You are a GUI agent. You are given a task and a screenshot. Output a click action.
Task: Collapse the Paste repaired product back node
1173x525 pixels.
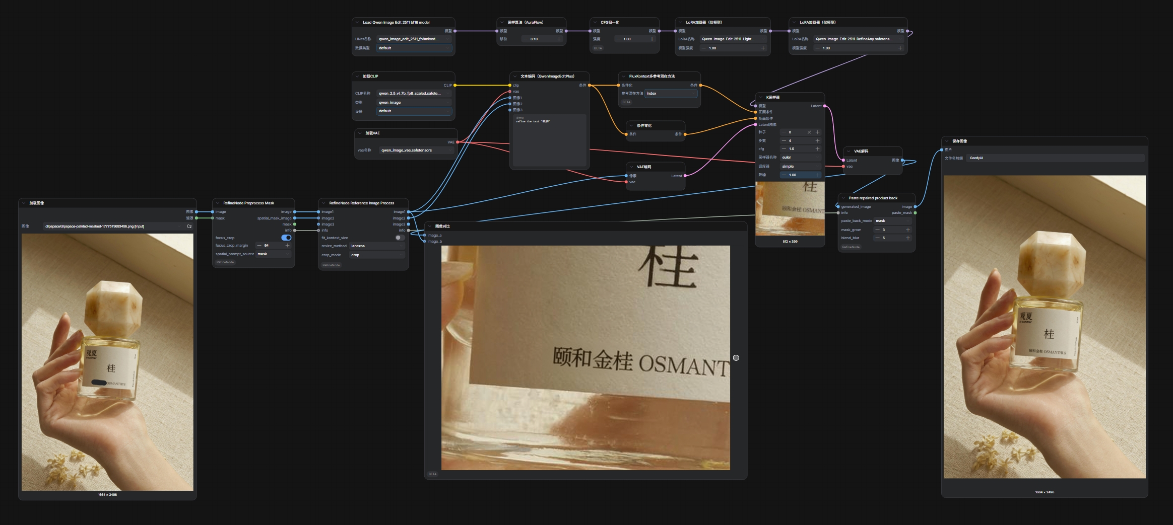843,198
